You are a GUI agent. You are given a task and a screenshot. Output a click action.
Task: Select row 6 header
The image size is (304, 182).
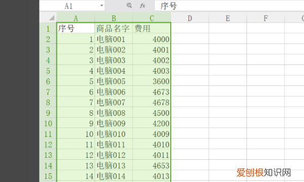click(x=48, y=81)
